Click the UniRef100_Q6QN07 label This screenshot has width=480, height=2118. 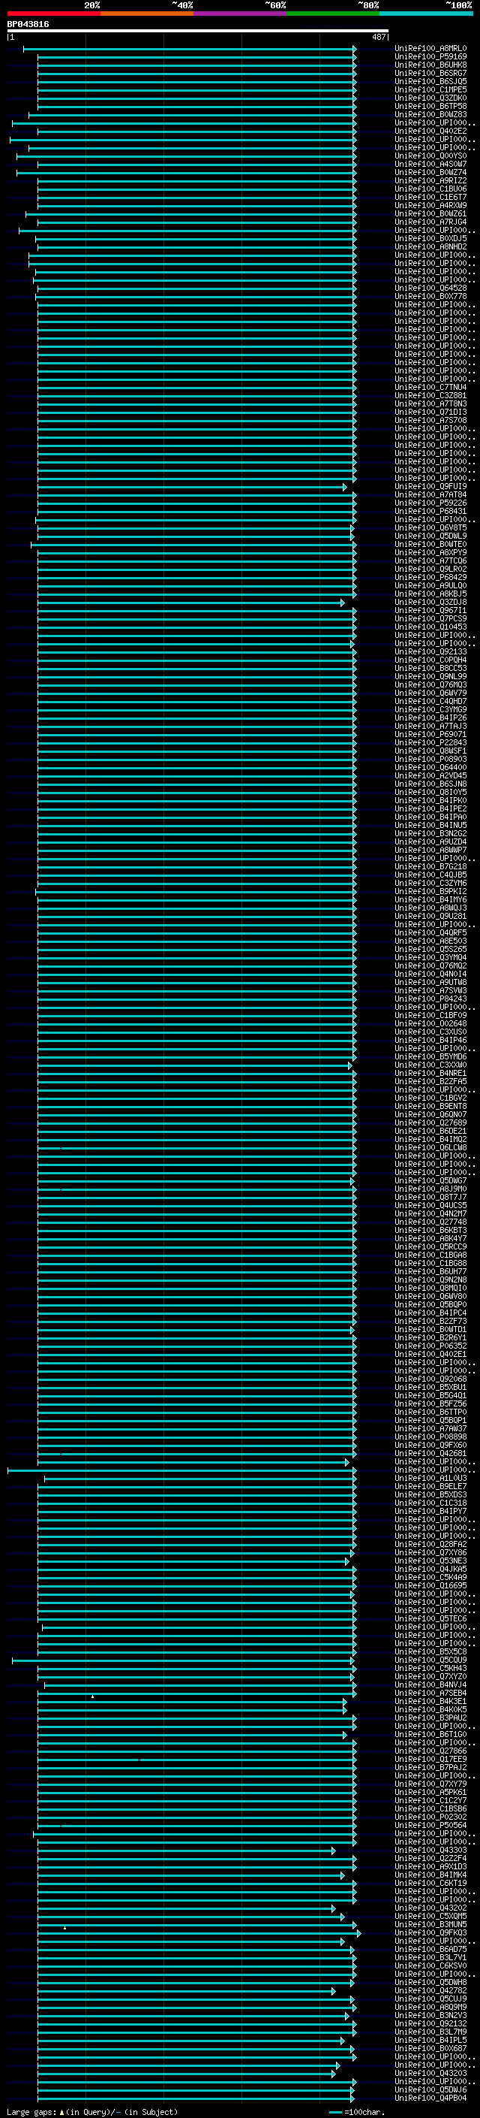click(x=430, y=1114)
